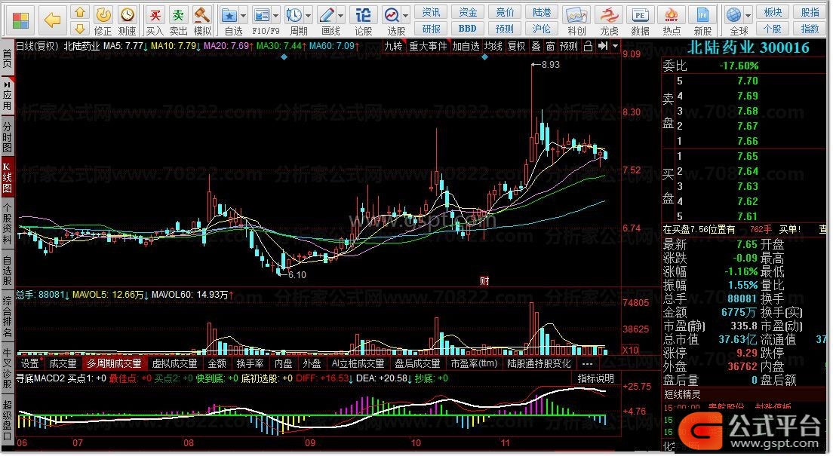
Task: Click the 财 financial marker on the chart
Action: click(x=484, y=281)
